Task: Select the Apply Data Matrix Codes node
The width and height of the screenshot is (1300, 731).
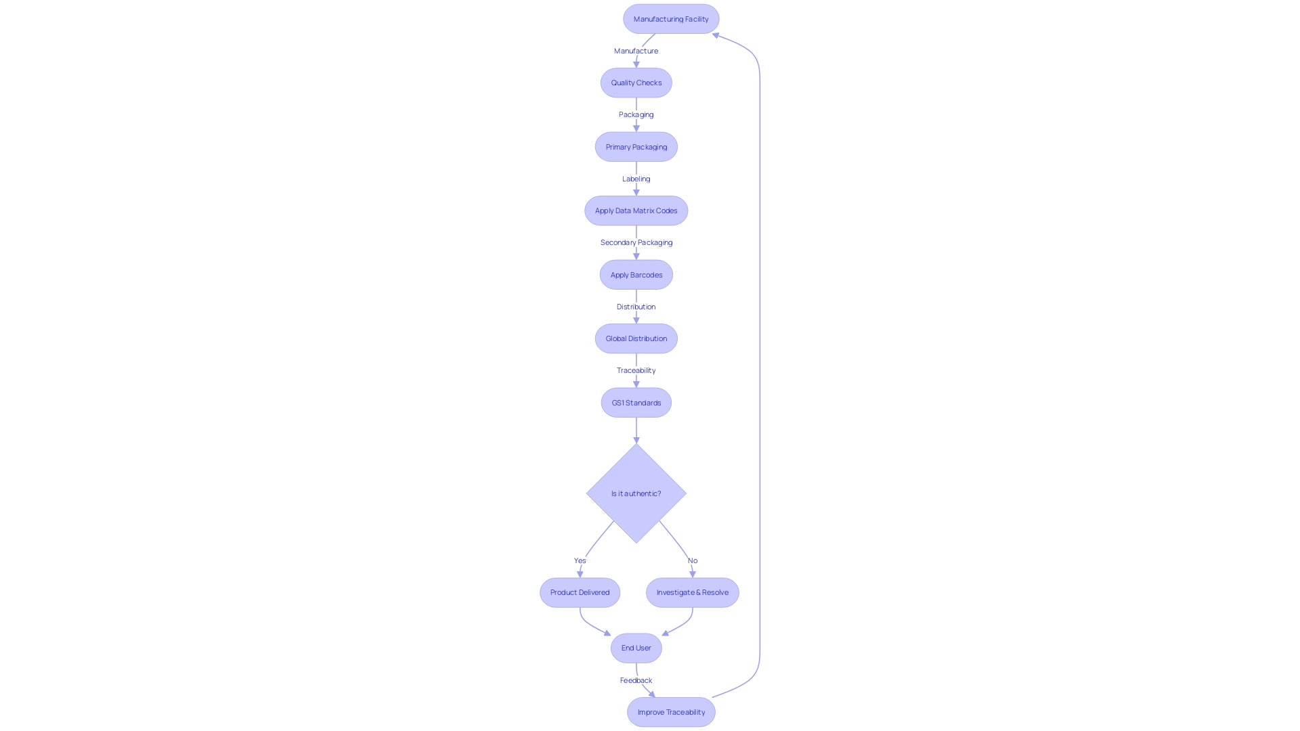Action: (636, 210)
